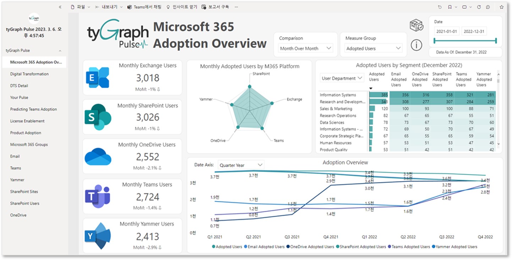Open the Measure Group Adopted Users dropdown
Viewport: 512px width, 260px height.
pos(373,48)
